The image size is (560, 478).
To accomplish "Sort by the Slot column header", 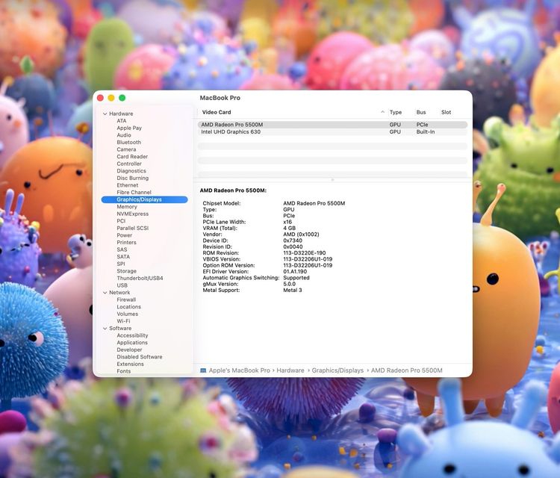I will (x=446, y=112).
